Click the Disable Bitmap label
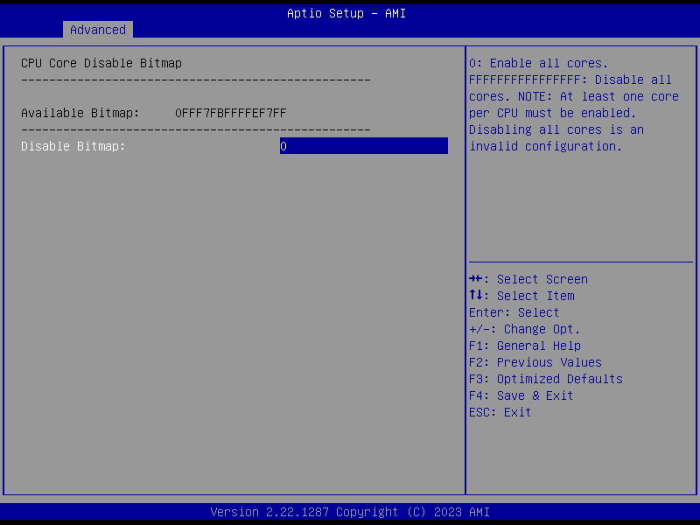Screen dimensions: 700x525 [x=73, y=146]
